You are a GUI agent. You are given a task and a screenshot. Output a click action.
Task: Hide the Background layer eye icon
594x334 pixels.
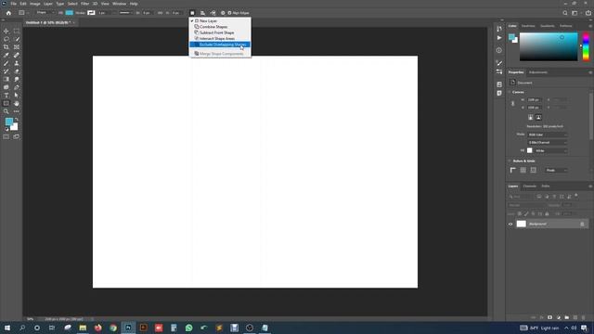pos(510,225)
